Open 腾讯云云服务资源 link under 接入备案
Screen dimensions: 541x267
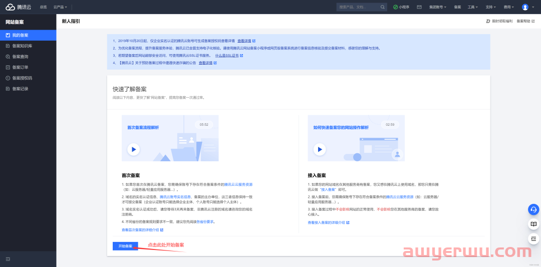[400, 197]
